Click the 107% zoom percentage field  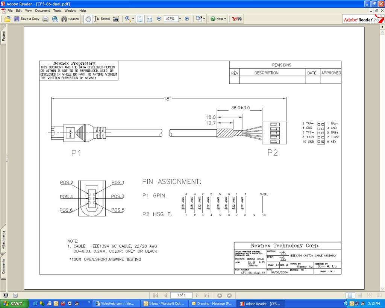pyautogui.click(x=170, y=19)
